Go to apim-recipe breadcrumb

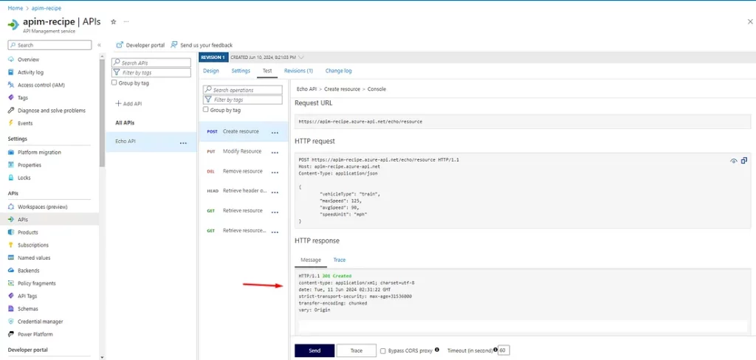tap(47, 8)
